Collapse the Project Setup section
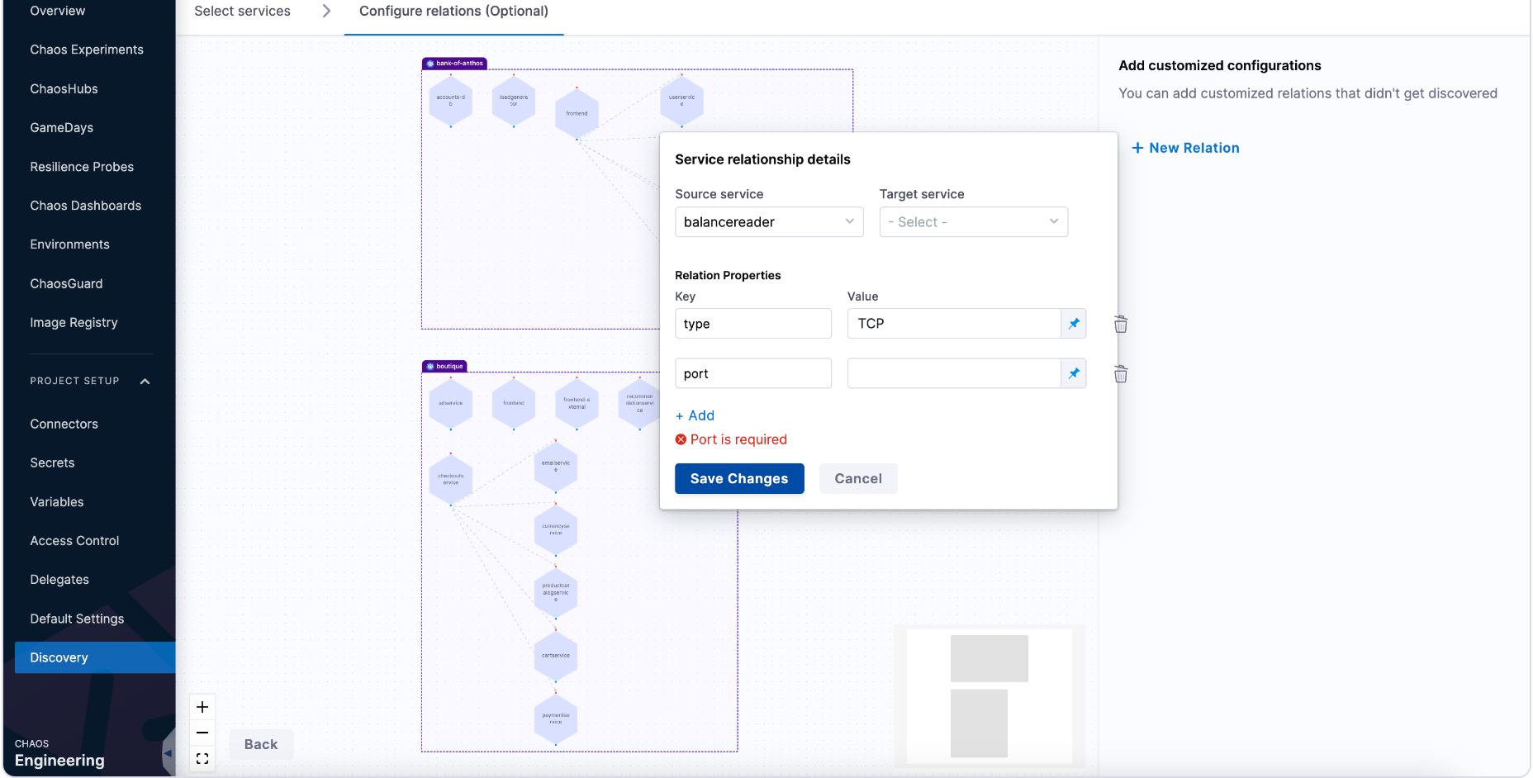 coord(145,381)
